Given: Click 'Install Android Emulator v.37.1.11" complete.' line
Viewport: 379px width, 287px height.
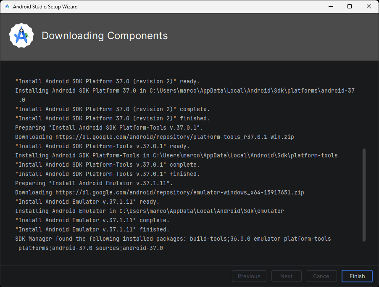Looking at the screenshot, I should [92, 220].
